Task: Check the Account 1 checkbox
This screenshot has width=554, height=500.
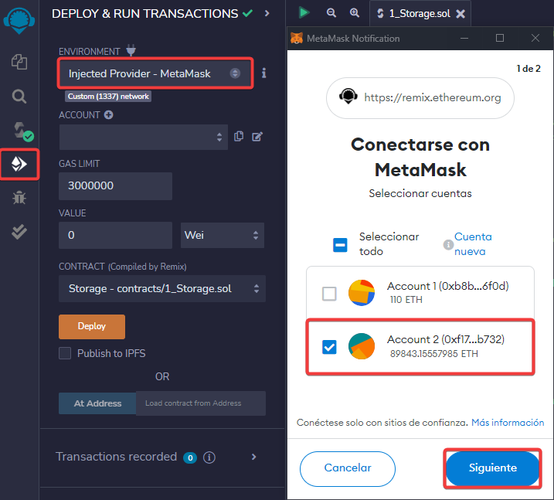Action: [x=329, y=294]
